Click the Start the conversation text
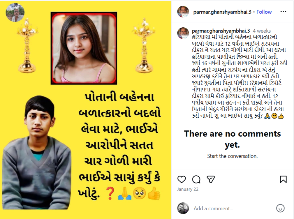Screen dimensions: 294x219 pos(232,156)
